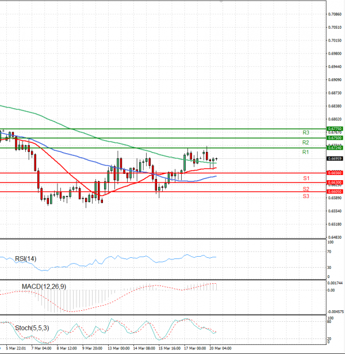
Task: Click the black current price tag 0.66959
Action: coord(335,158)
